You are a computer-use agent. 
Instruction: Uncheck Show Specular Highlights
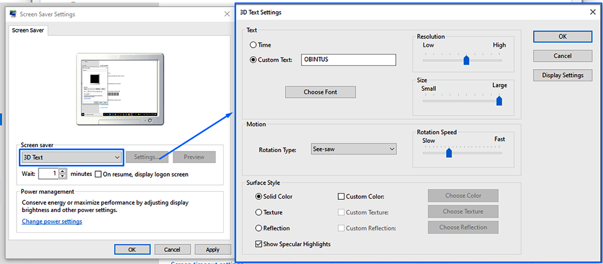pyautogui.click(x=259, y=244)
